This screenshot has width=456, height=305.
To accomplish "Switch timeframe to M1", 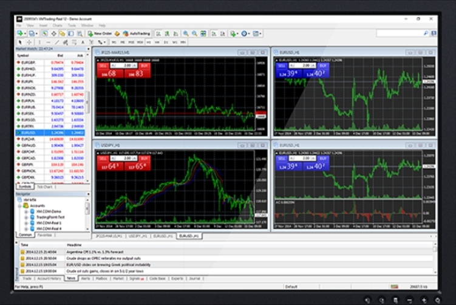I will (114, 42).
